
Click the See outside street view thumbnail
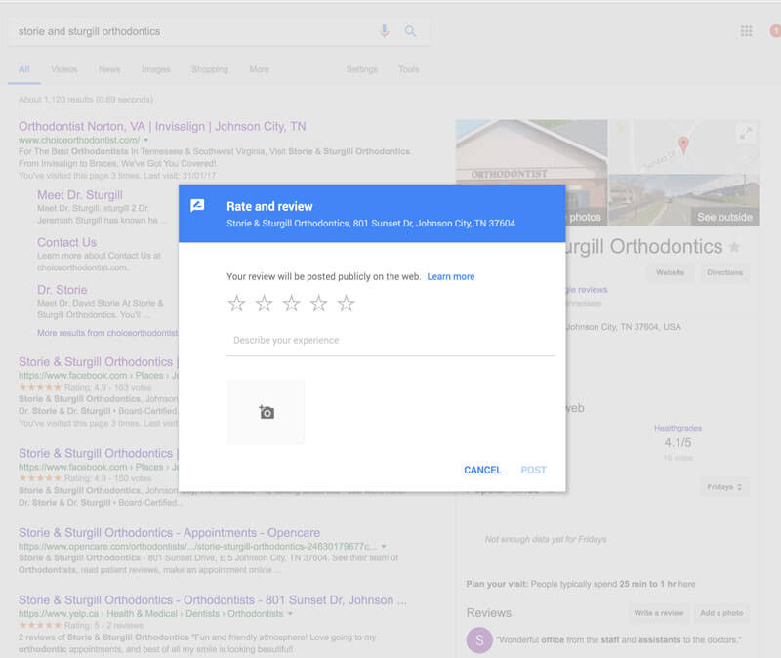coord(683,200)
